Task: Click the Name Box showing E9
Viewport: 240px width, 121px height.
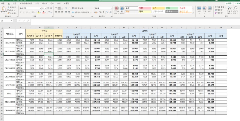Action: [x=5, y=21]
